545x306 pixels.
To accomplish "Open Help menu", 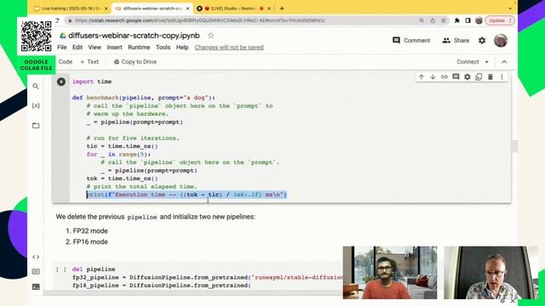I will 182,48.
